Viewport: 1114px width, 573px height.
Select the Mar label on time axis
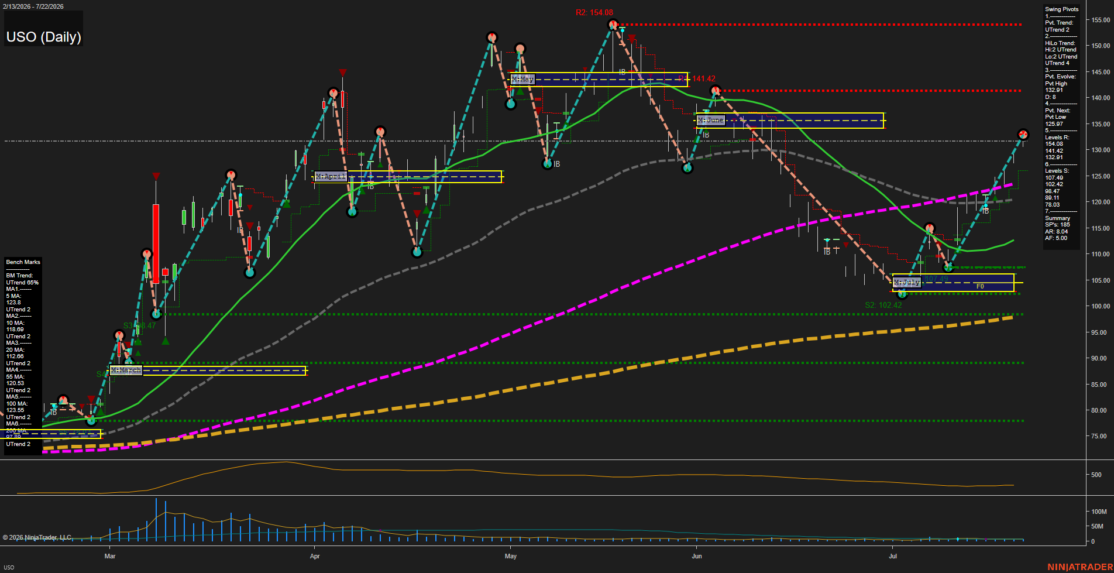coord(110,556)
